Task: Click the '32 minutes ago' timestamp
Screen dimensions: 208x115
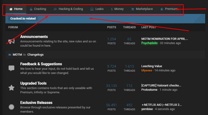Action: (x=170, y=43)
